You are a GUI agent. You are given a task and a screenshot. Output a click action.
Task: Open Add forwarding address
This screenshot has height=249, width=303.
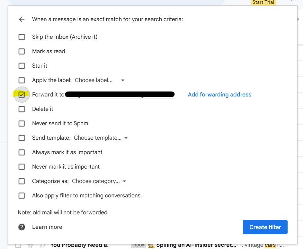point(219,94)
